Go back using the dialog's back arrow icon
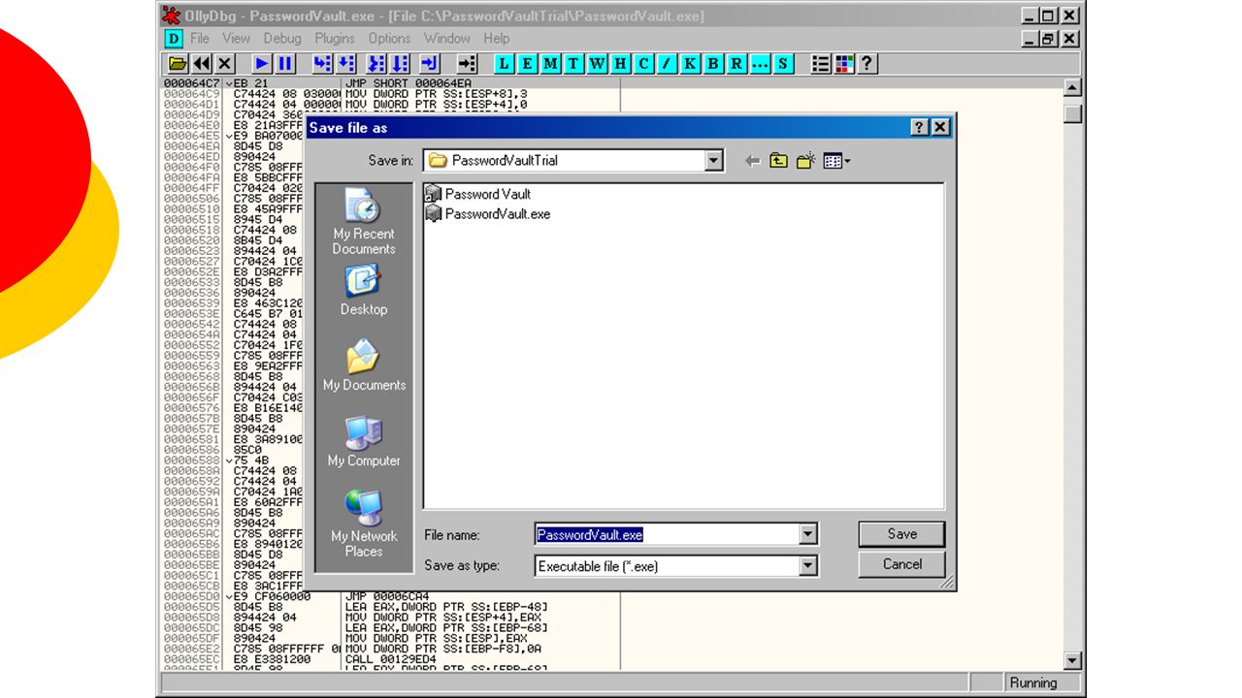This screenshot has width=1242, height=698. pyautogui.click(x=752, y=161)
